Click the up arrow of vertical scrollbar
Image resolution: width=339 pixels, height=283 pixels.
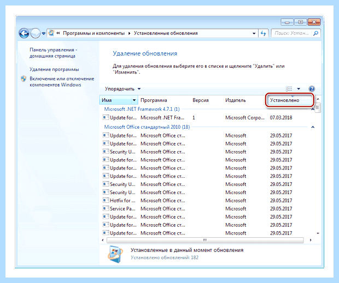[318, 99]
